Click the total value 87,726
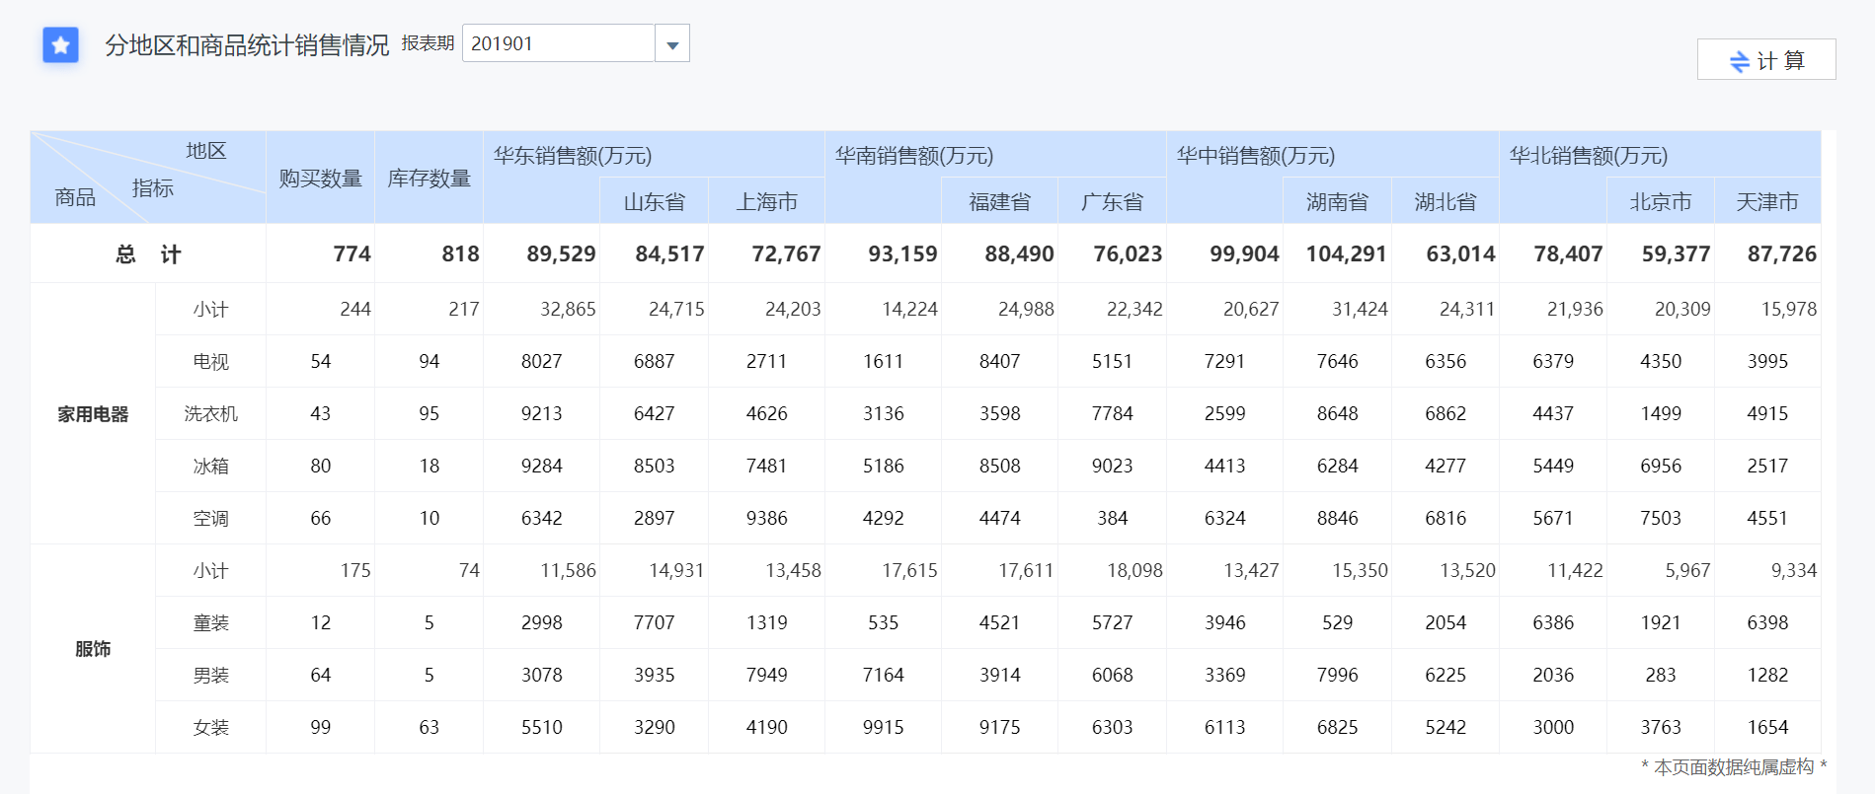 coord(1782,254)
